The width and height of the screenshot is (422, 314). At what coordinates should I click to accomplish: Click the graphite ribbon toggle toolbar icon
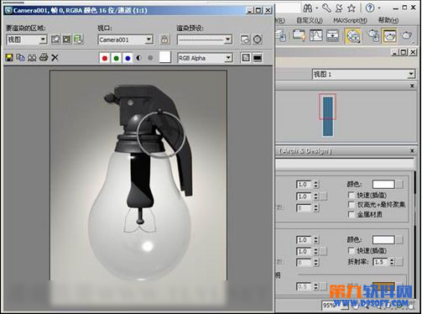click(299, 35)
